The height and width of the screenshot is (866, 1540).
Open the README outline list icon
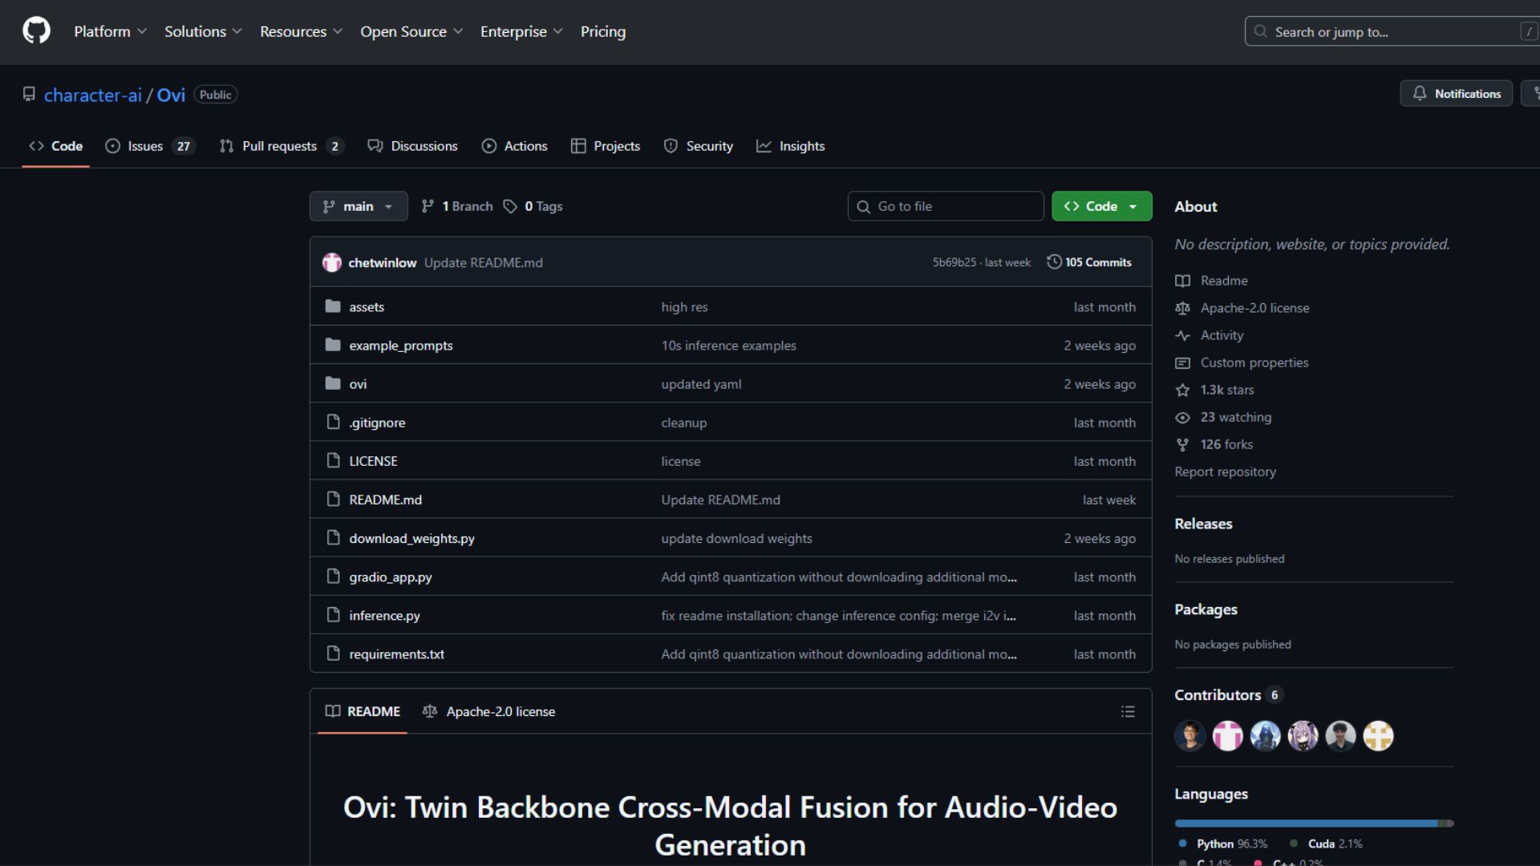1128,712
